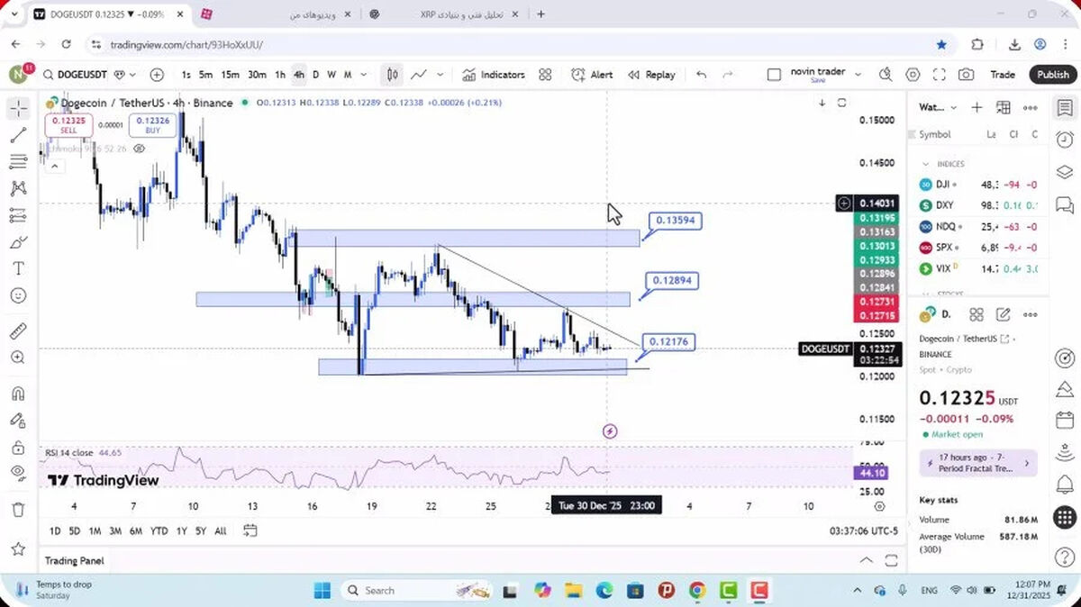Hide all drawings with eye icon
This screenshot has width=1081, height=607.
coord(18,473)
